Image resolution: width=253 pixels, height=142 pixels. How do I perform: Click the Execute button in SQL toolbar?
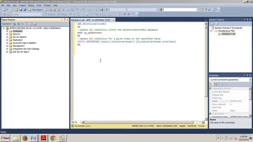pyautogui.click(x=50, y=14)
